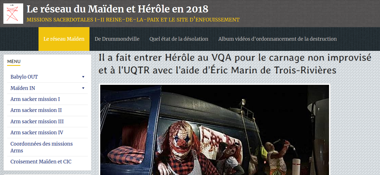
Task: Expand the Babylo OUT submenu arrow
Action: click(83, 77)
